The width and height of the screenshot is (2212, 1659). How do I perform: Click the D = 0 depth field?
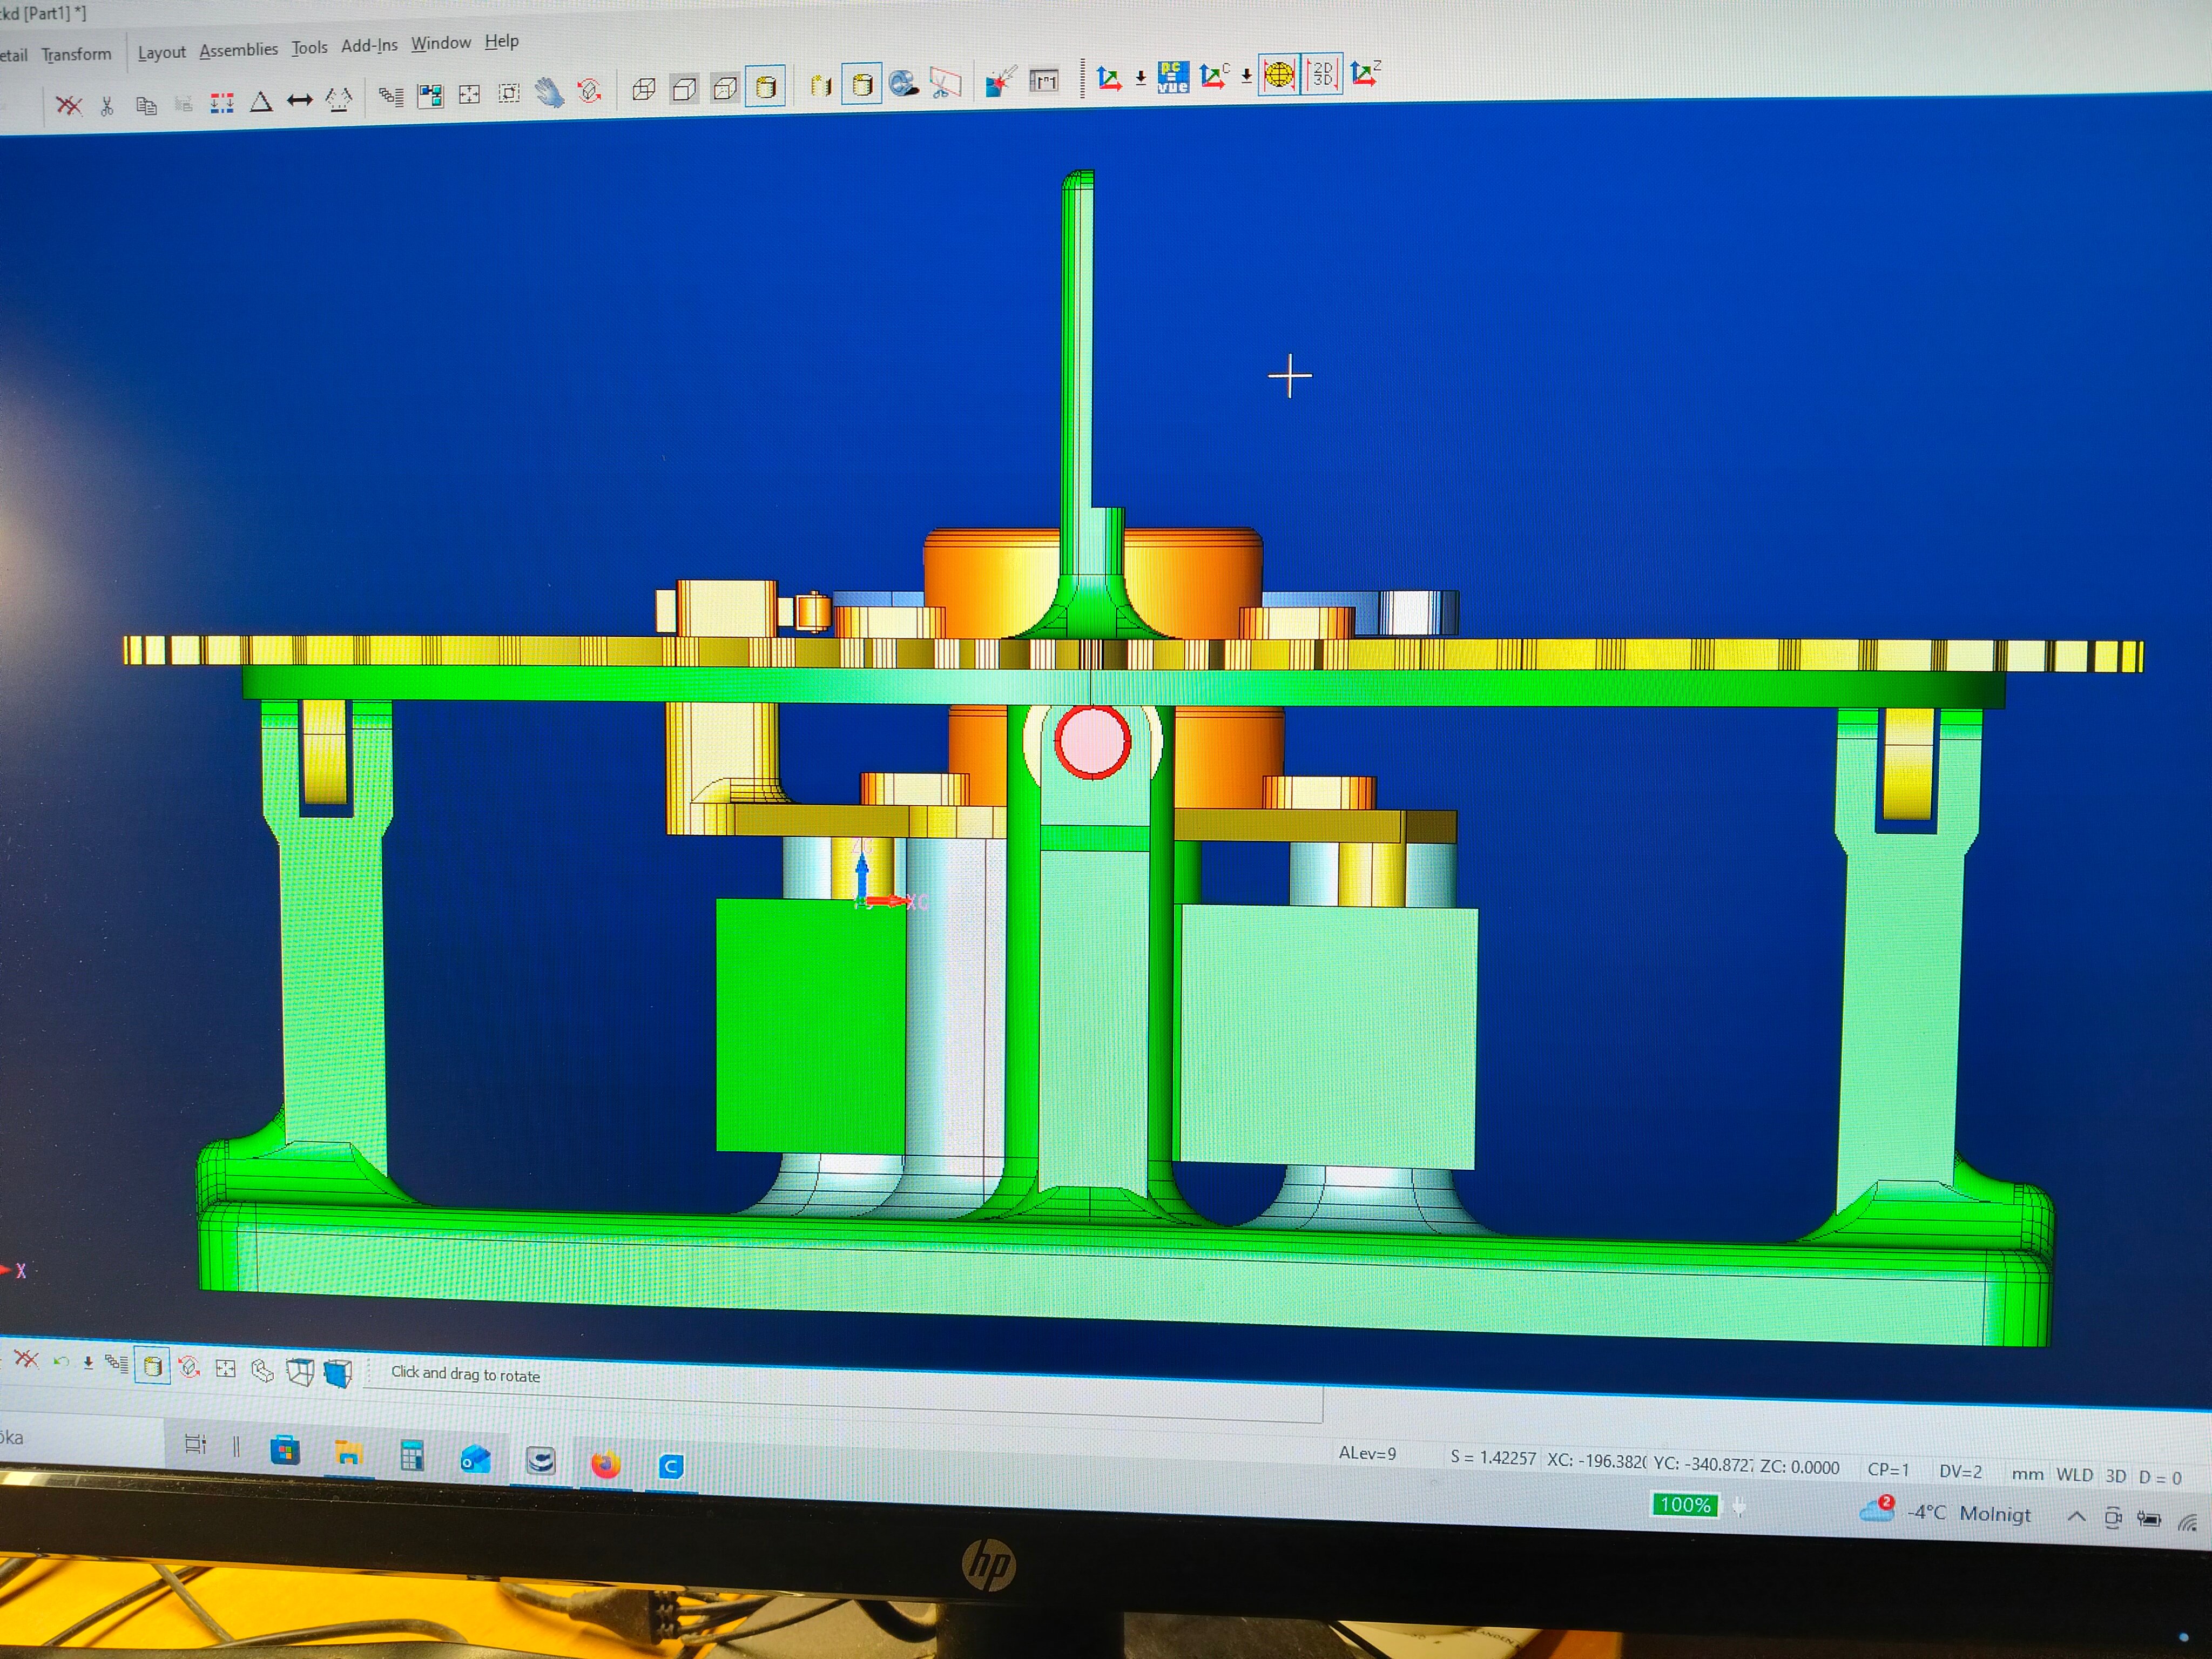pyautogui.click(x=2160, y=1477)
